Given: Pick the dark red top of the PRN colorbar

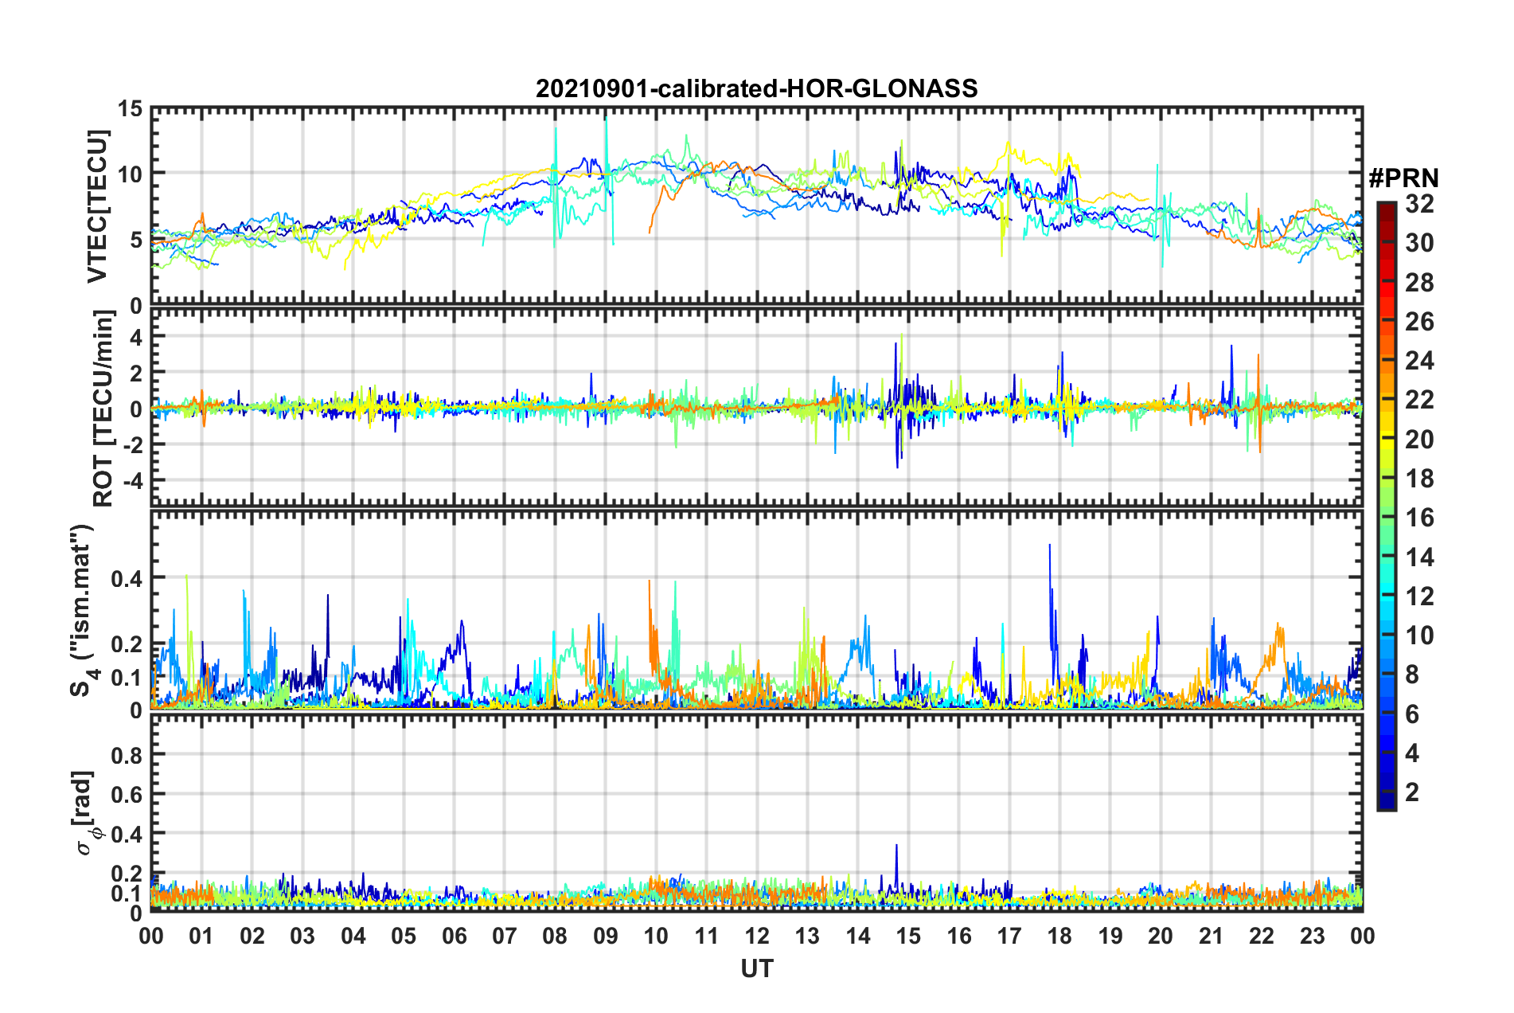Looking at the screenshot, I should click(x=1386, y=207).
